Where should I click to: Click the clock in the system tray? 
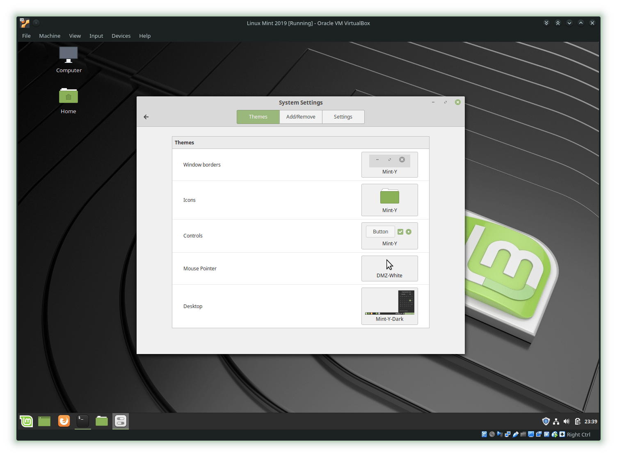(591, 421)
